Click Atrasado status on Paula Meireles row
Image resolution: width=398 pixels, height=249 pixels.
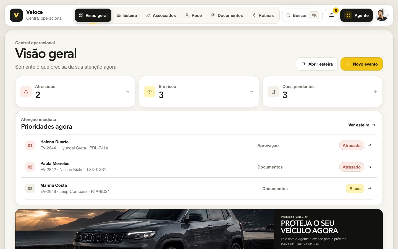(352, 167)
